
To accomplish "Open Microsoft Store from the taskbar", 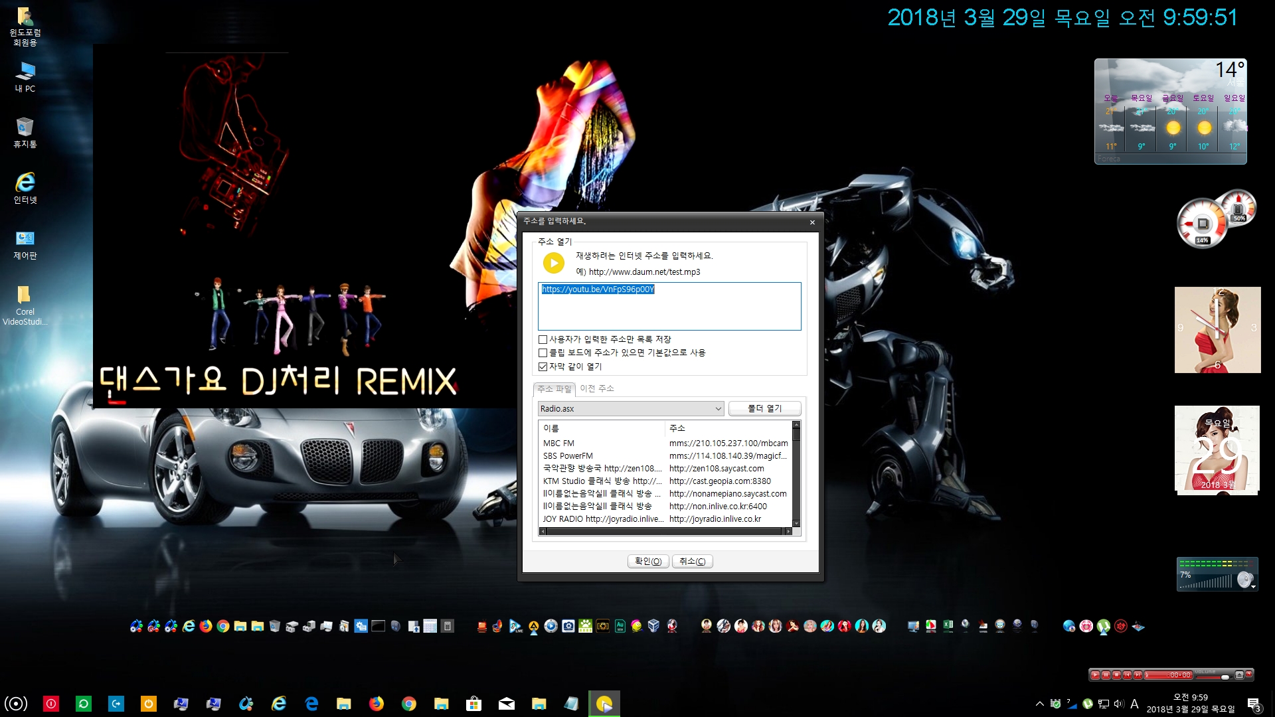I will click(x=474, y=704).
